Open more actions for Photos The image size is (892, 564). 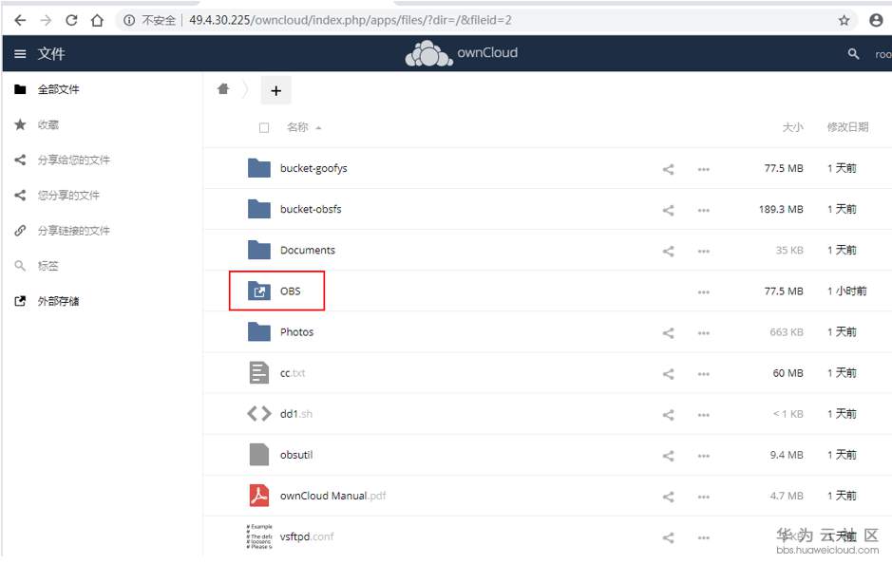tap(704, 332)
